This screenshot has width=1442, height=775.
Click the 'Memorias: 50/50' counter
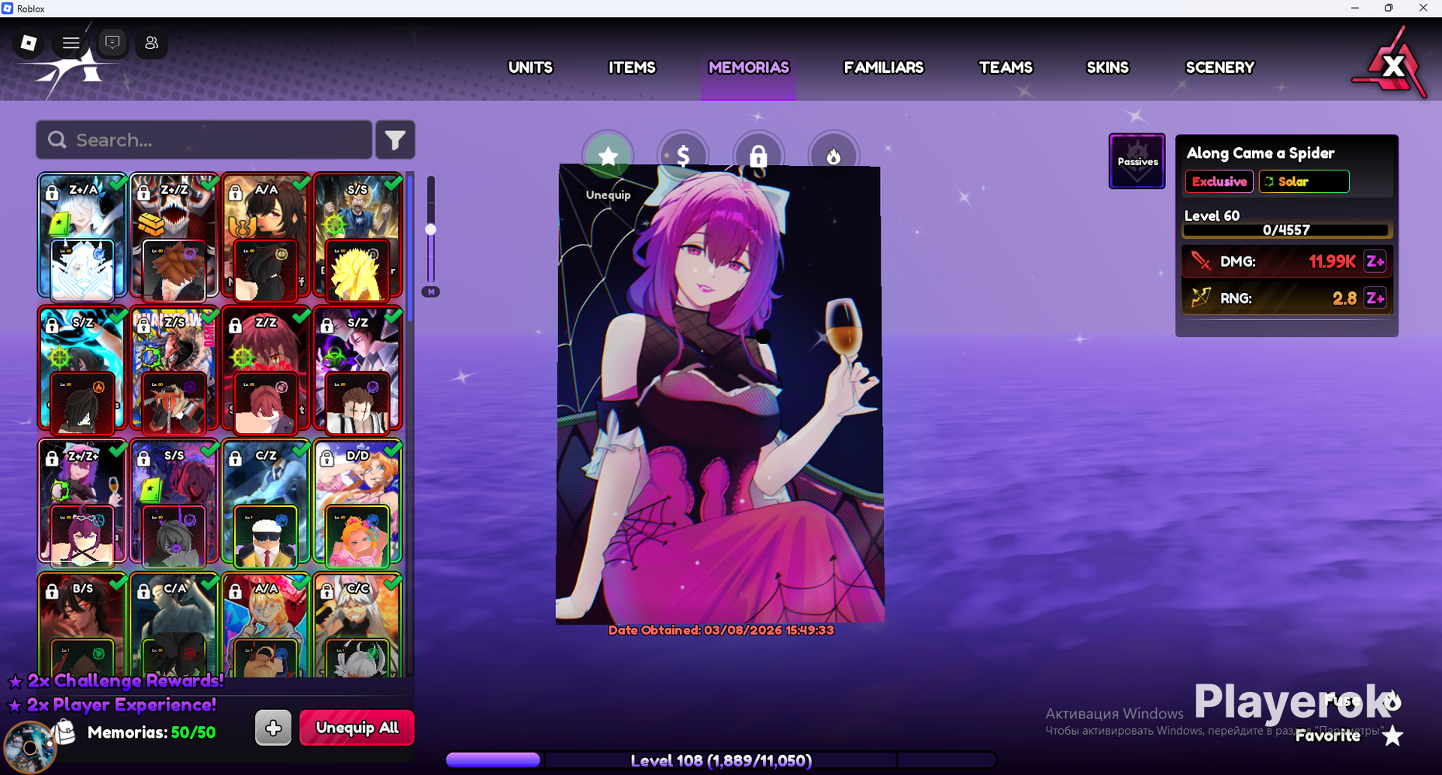pyautogui.click(x=151, y=732)
